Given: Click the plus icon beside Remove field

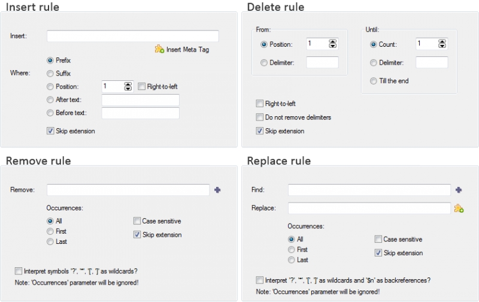Looking at the screenshot, I should pos(217,190).
